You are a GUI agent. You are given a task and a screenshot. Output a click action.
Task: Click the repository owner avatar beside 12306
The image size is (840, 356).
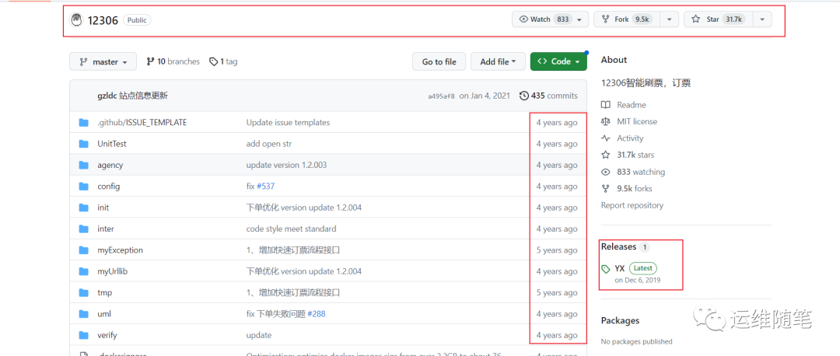[x=76, y=19]
